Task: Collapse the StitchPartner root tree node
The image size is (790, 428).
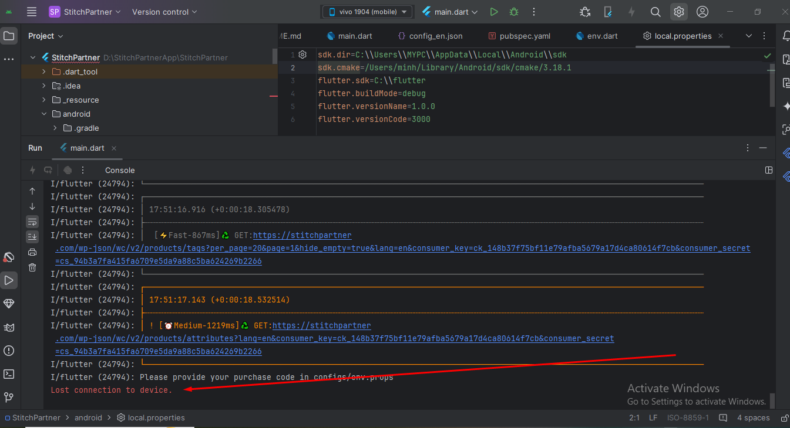Action: pos(33,57)
